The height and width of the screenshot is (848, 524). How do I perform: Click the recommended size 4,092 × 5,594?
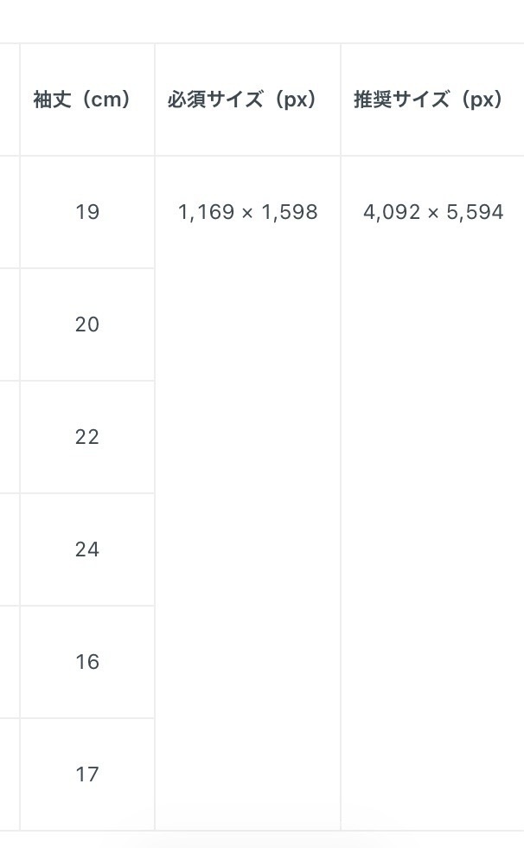433,212
